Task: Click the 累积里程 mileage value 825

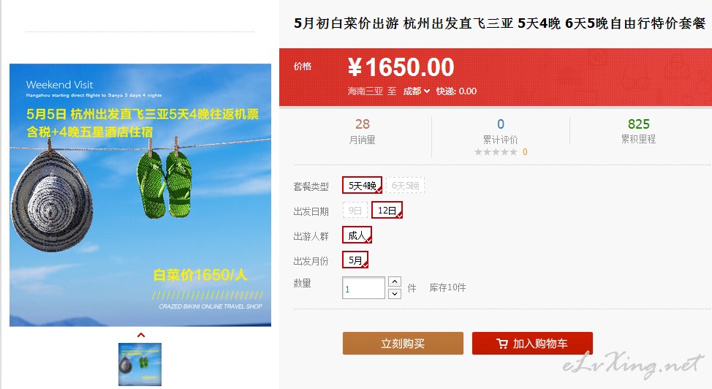Action: click(x=638, y=124)
